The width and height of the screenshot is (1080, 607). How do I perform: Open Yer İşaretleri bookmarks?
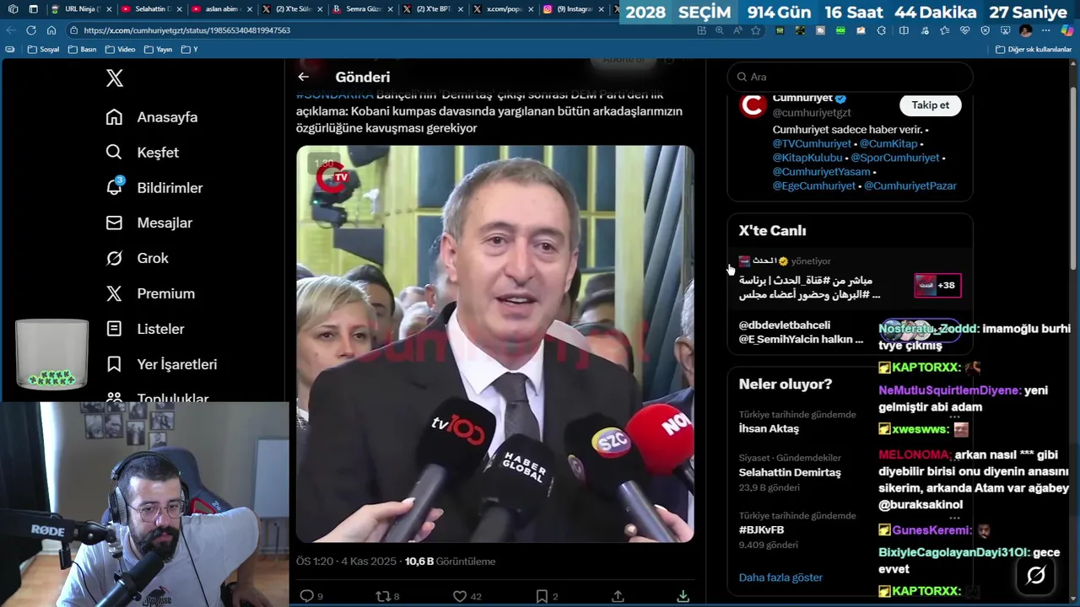[161, 365]
